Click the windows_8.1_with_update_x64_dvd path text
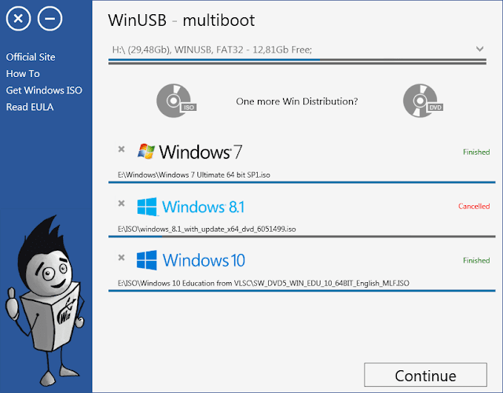Viewport: 503px width, 393px height. (207, 229)
